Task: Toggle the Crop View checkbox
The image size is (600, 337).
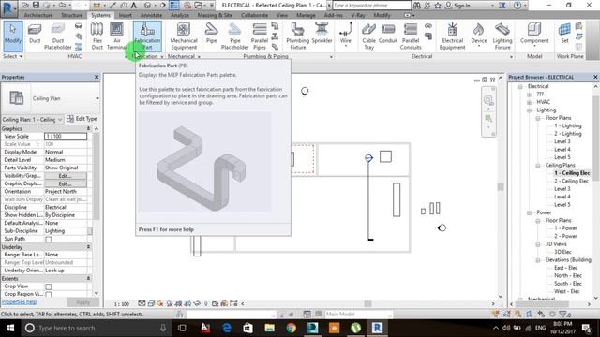Action: [49, 286]
